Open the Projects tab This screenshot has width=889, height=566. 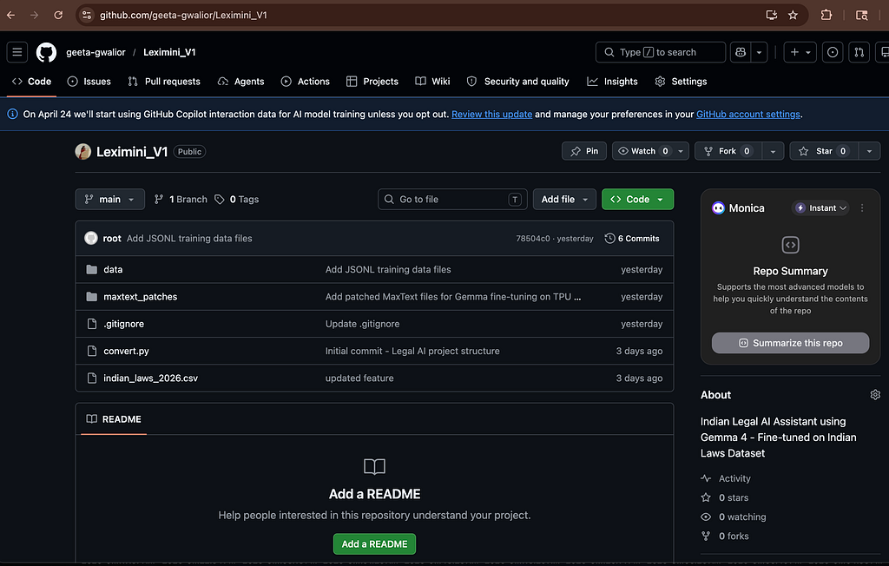372,82
